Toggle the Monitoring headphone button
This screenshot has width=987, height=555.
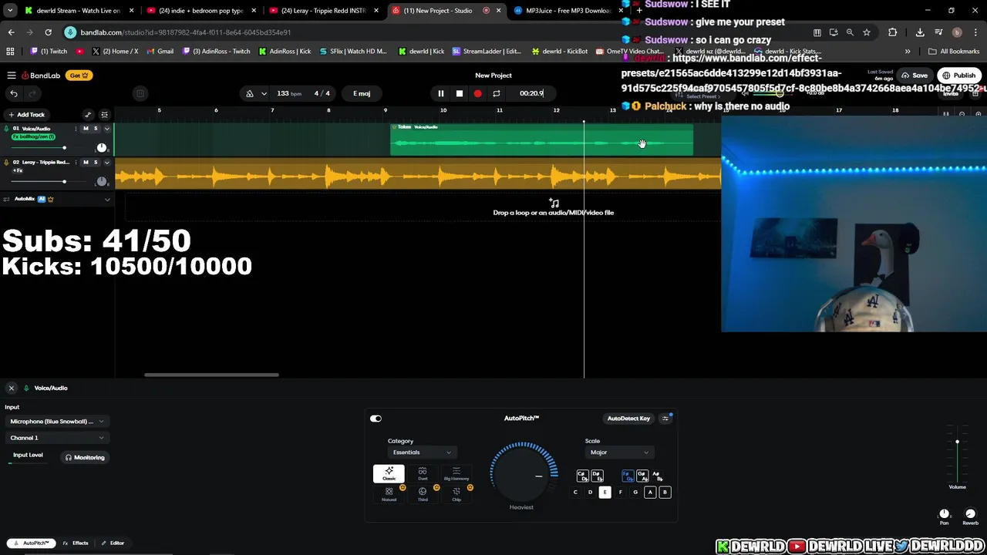click(x=85, y=457)
